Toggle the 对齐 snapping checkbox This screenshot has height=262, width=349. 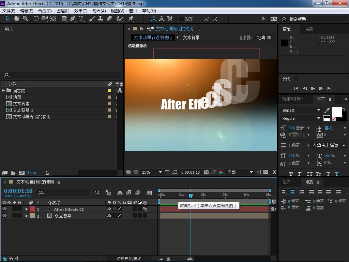click(181, 19)
